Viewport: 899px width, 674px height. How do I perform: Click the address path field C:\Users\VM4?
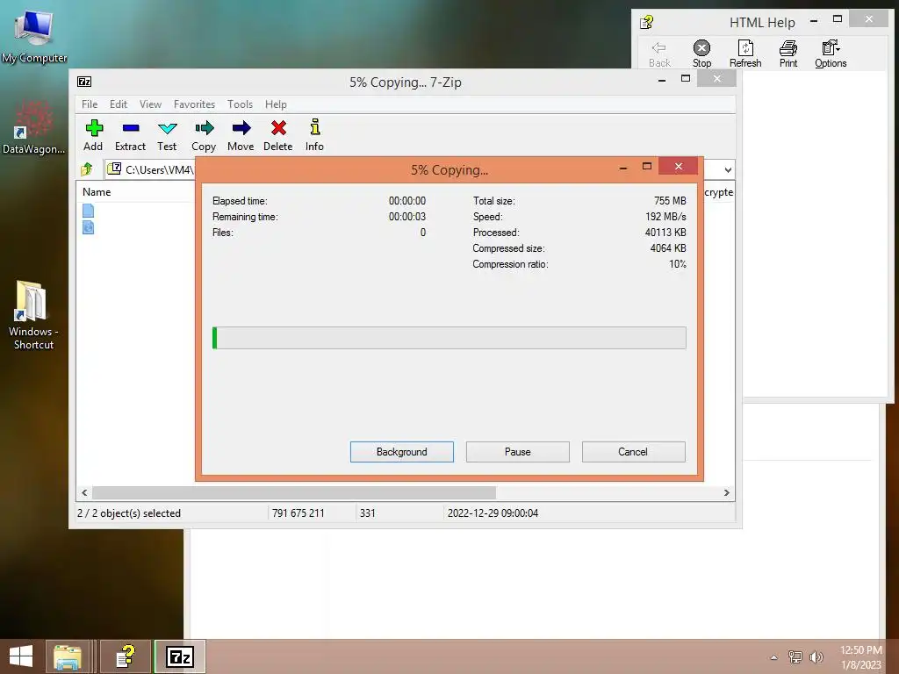160,169
